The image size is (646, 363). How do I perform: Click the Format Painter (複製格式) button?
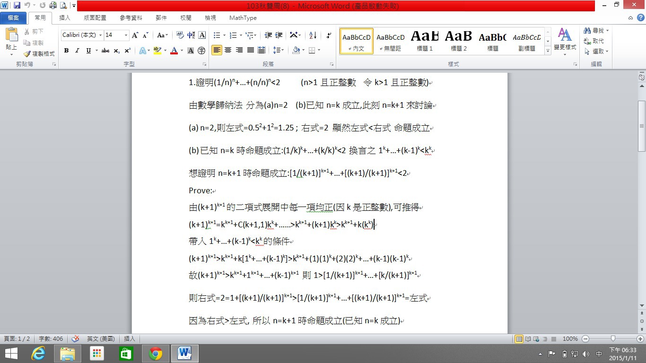coord(39,54)
